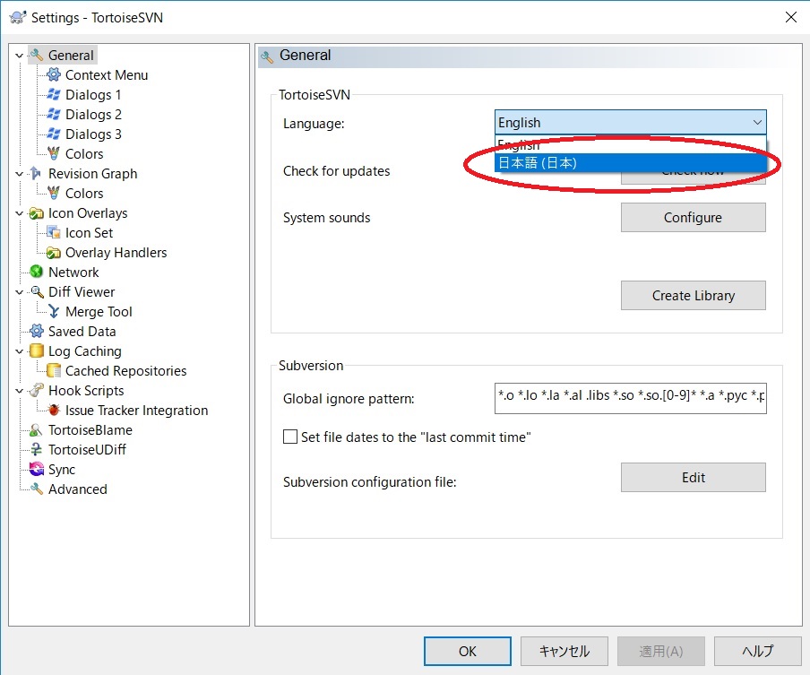Screen dimensions: 810x675
Task: Click the Context Menu gear icon
Action: click(x=54, y=74)
